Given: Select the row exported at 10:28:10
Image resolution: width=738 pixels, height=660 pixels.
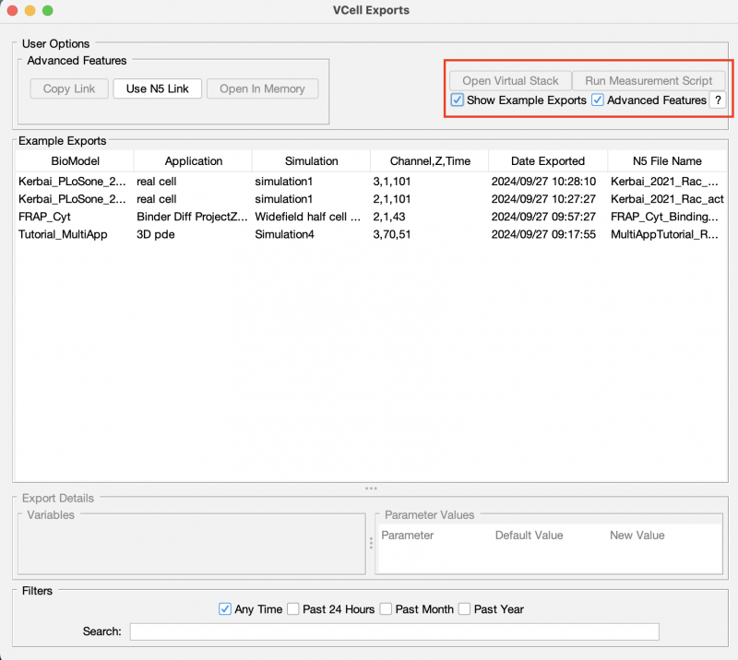Looking at the screenshot, I should pyautogui.click(x=372, y=181).
